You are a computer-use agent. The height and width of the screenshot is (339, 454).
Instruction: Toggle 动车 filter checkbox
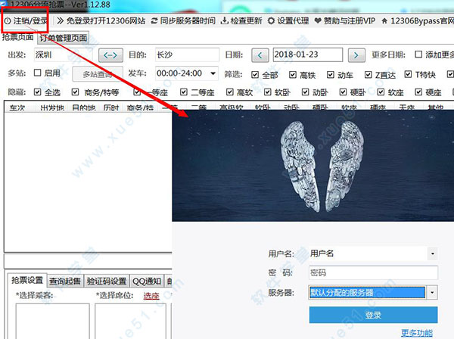pyautogui.click(x=331, y=75)
